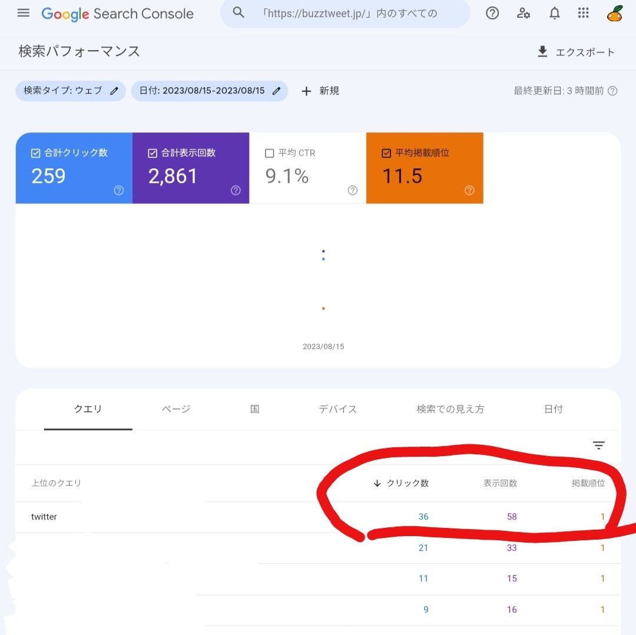Enable the 平均 CTR metric checkbox
This screenshot has width=636, height=635.
point(269,153)
